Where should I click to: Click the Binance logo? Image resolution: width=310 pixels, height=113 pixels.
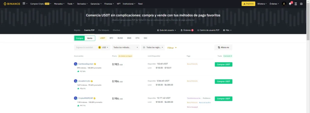[x=12, y=4]
